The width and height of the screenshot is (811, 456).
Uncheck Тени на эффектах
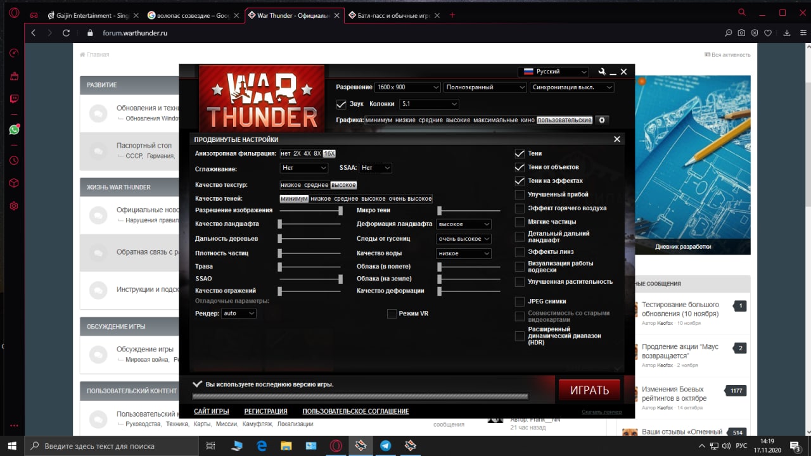coord(520,181)
